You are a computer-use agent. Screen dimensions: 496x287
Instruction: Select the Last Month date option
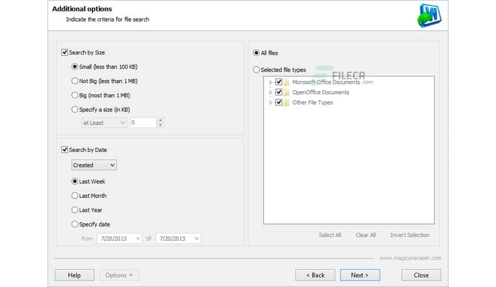point(75,196)
